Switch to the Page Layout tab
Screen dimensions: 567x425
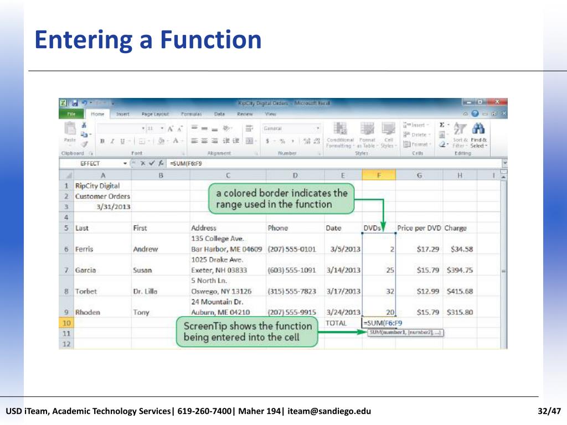[x=155, y=114]
